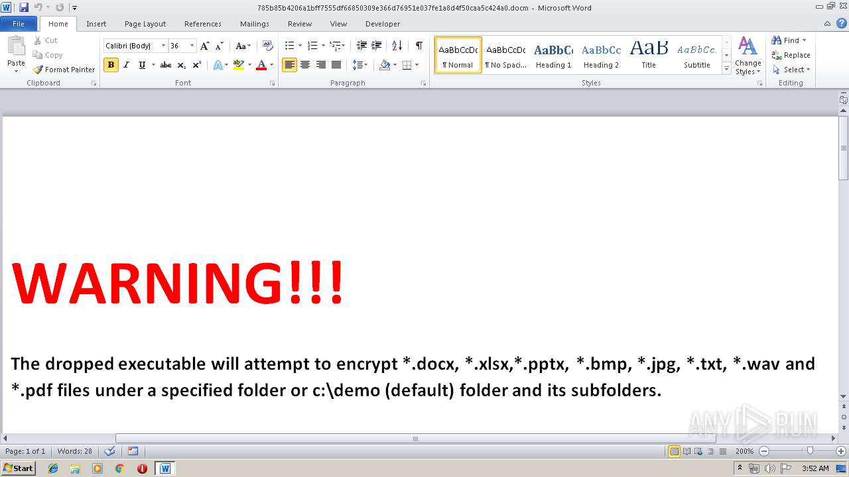Switch to Mailings tab

click(x=255, y=24)
